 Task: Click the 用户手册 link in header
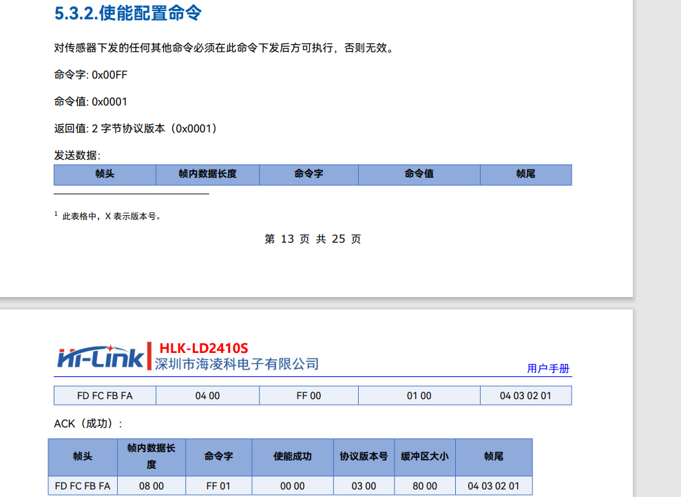click(x=548, y=369)
